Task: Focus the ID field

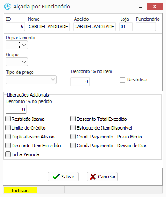Action: coord(15,27)
